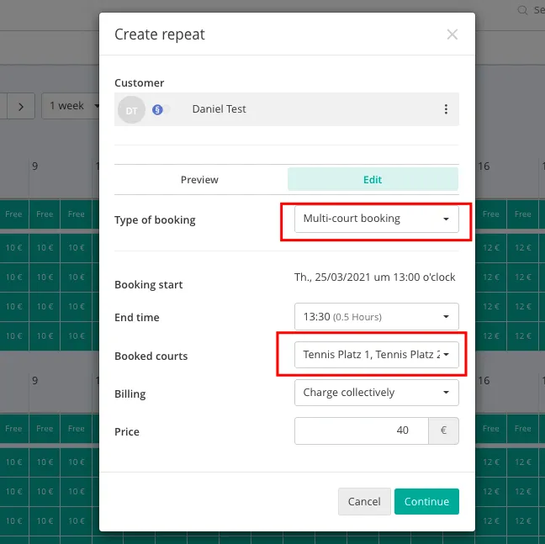Viewport: 545px width, 544px height.
Task: Close the Create repeat dialog
Action: [452, 34]
